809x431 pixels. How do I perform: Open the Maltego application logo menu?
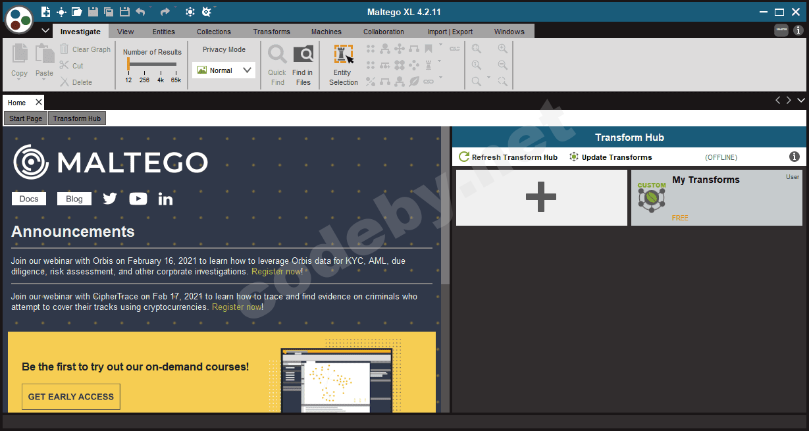[x=19, y=19]
